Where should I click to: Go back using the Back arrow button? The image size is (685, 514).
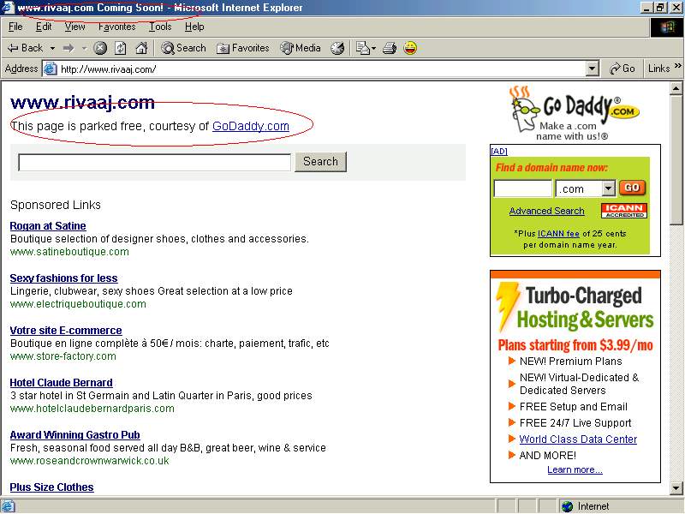[26, 48]
